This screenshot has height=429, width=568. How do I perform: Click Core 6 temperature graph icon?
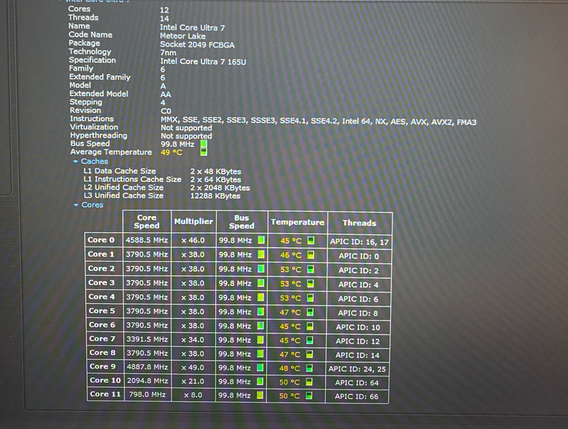(309, 326)
